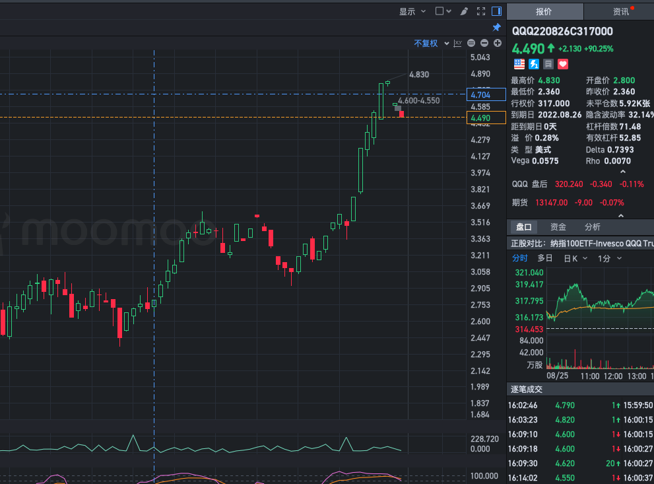Switch to the 报价 tab

click(x=544, y=11)
